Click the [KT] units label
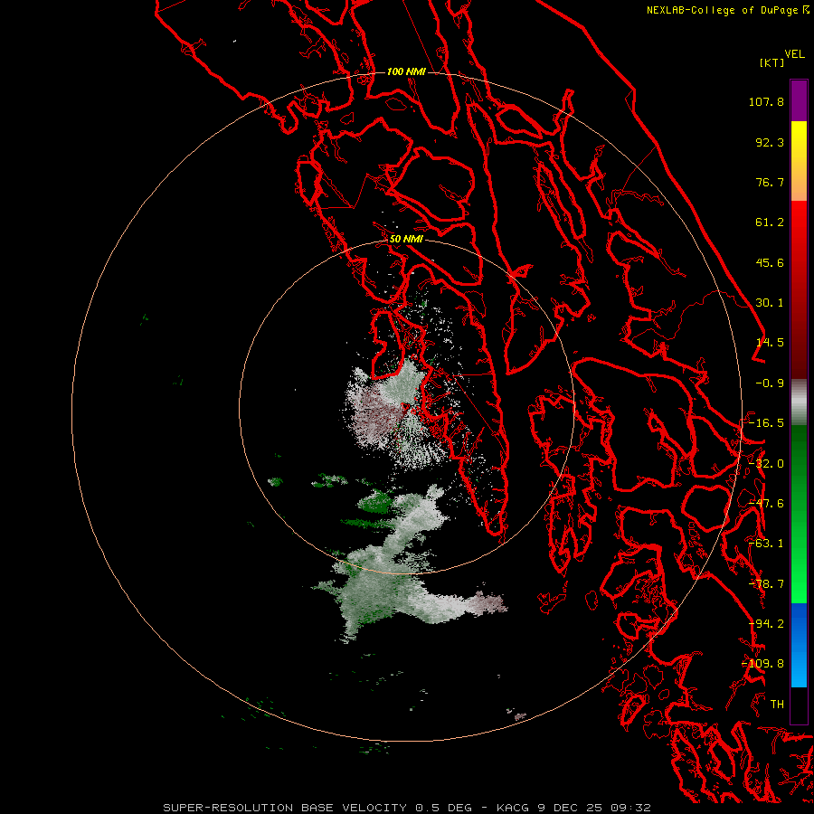Image resolution: width=814 pixels, height=814 pixels. click(772, 62)
